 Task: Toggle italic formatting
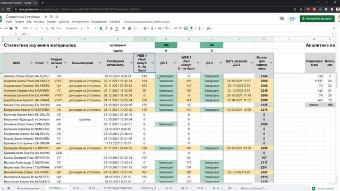106,28
